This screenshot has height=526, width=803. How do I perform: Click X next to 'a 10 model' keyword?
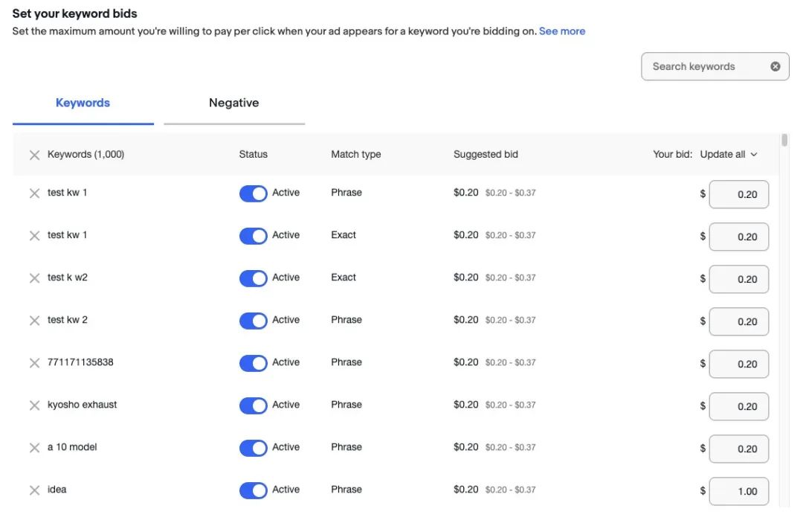point(34,448)
